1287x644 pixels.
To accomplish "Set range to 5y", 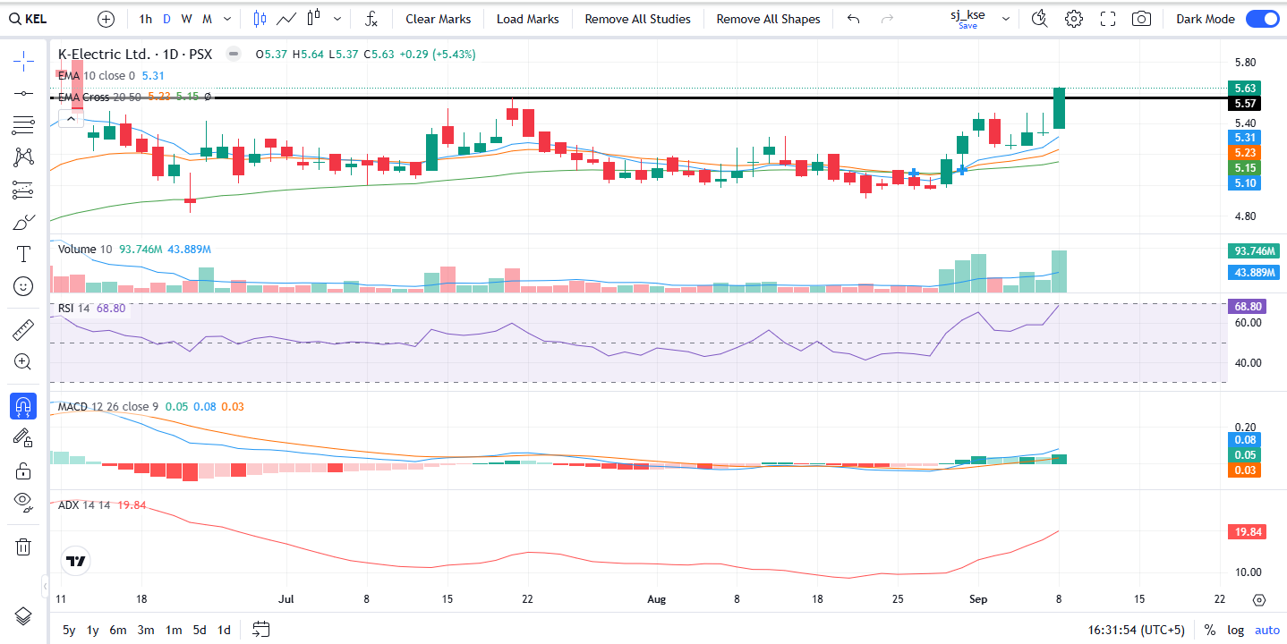I will [69, 630].
